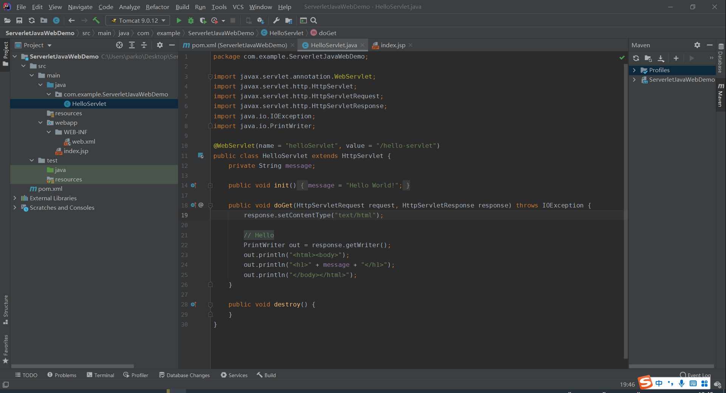This screenshot has height=393, width=726.
Task: Open Maven panel gear settings
Action: pyautogui.click(x=697, y=45)
